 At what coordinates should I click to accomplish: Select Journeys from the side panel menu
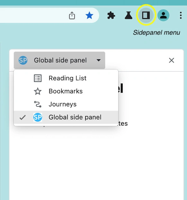66,104
